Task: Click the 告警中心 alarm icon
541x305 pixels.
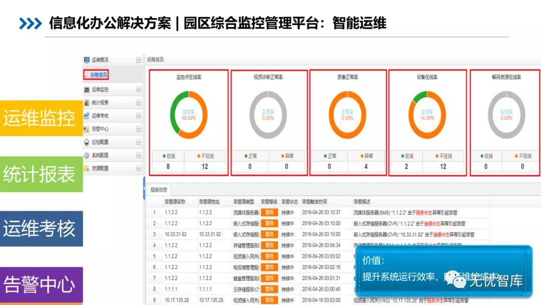Action: [x=87, y=129]
